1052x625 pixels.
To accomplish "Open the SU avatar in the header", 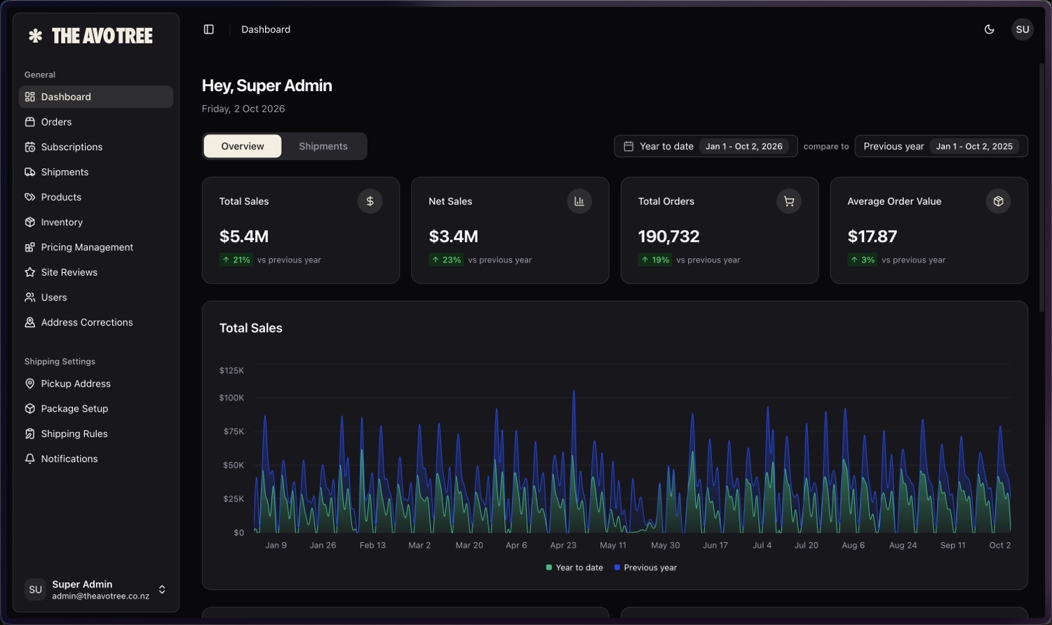I will [1023, 29].
